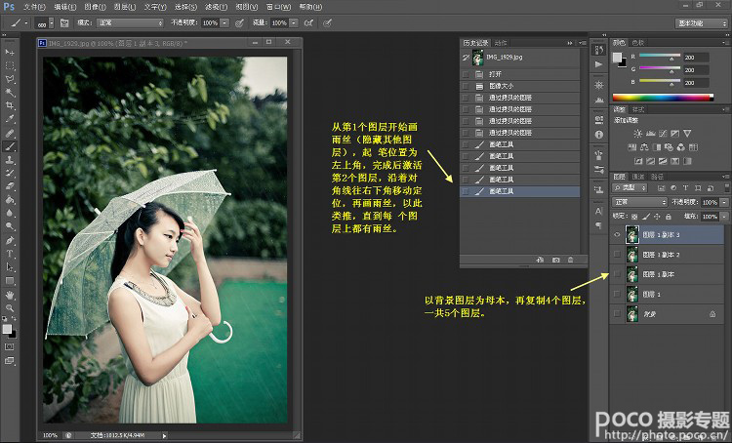Delete current state in History panel
This screenshot has width=732, height=443.
coord(571,260)
